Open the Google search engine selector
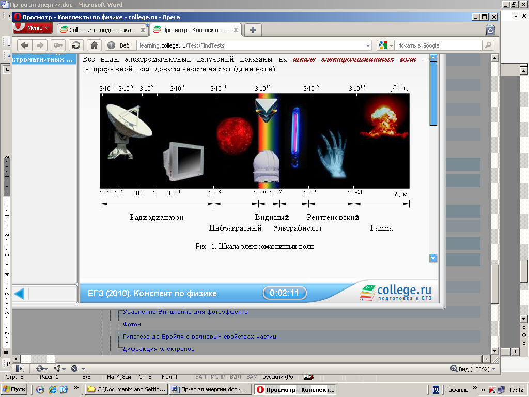529x397 pixels. (385, 45)
